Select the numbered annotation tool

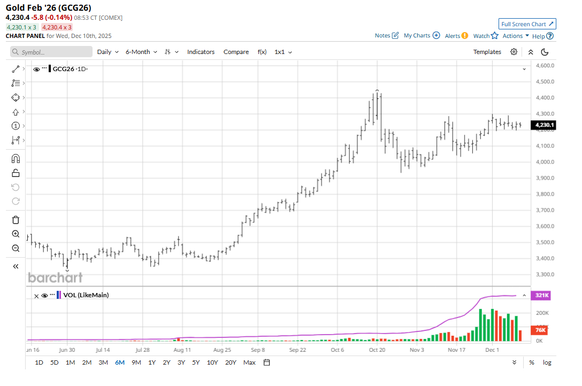16,126
